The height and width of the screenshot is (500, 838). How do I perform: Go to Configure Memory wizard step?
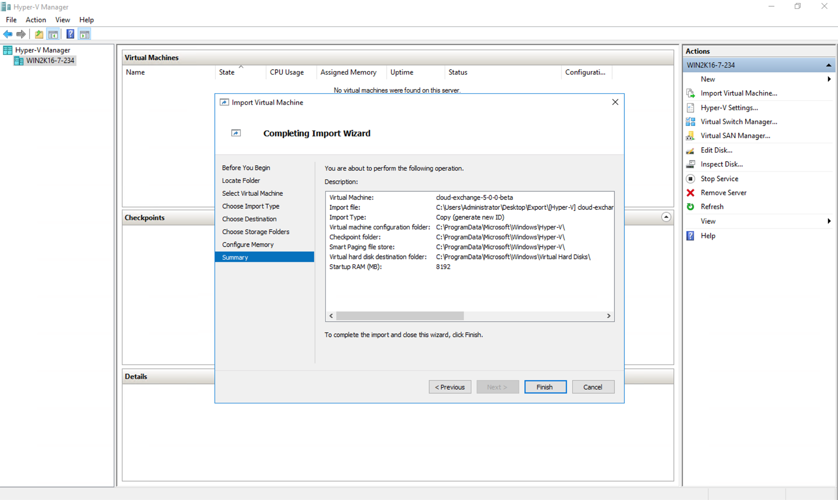(x=248, y=244)
